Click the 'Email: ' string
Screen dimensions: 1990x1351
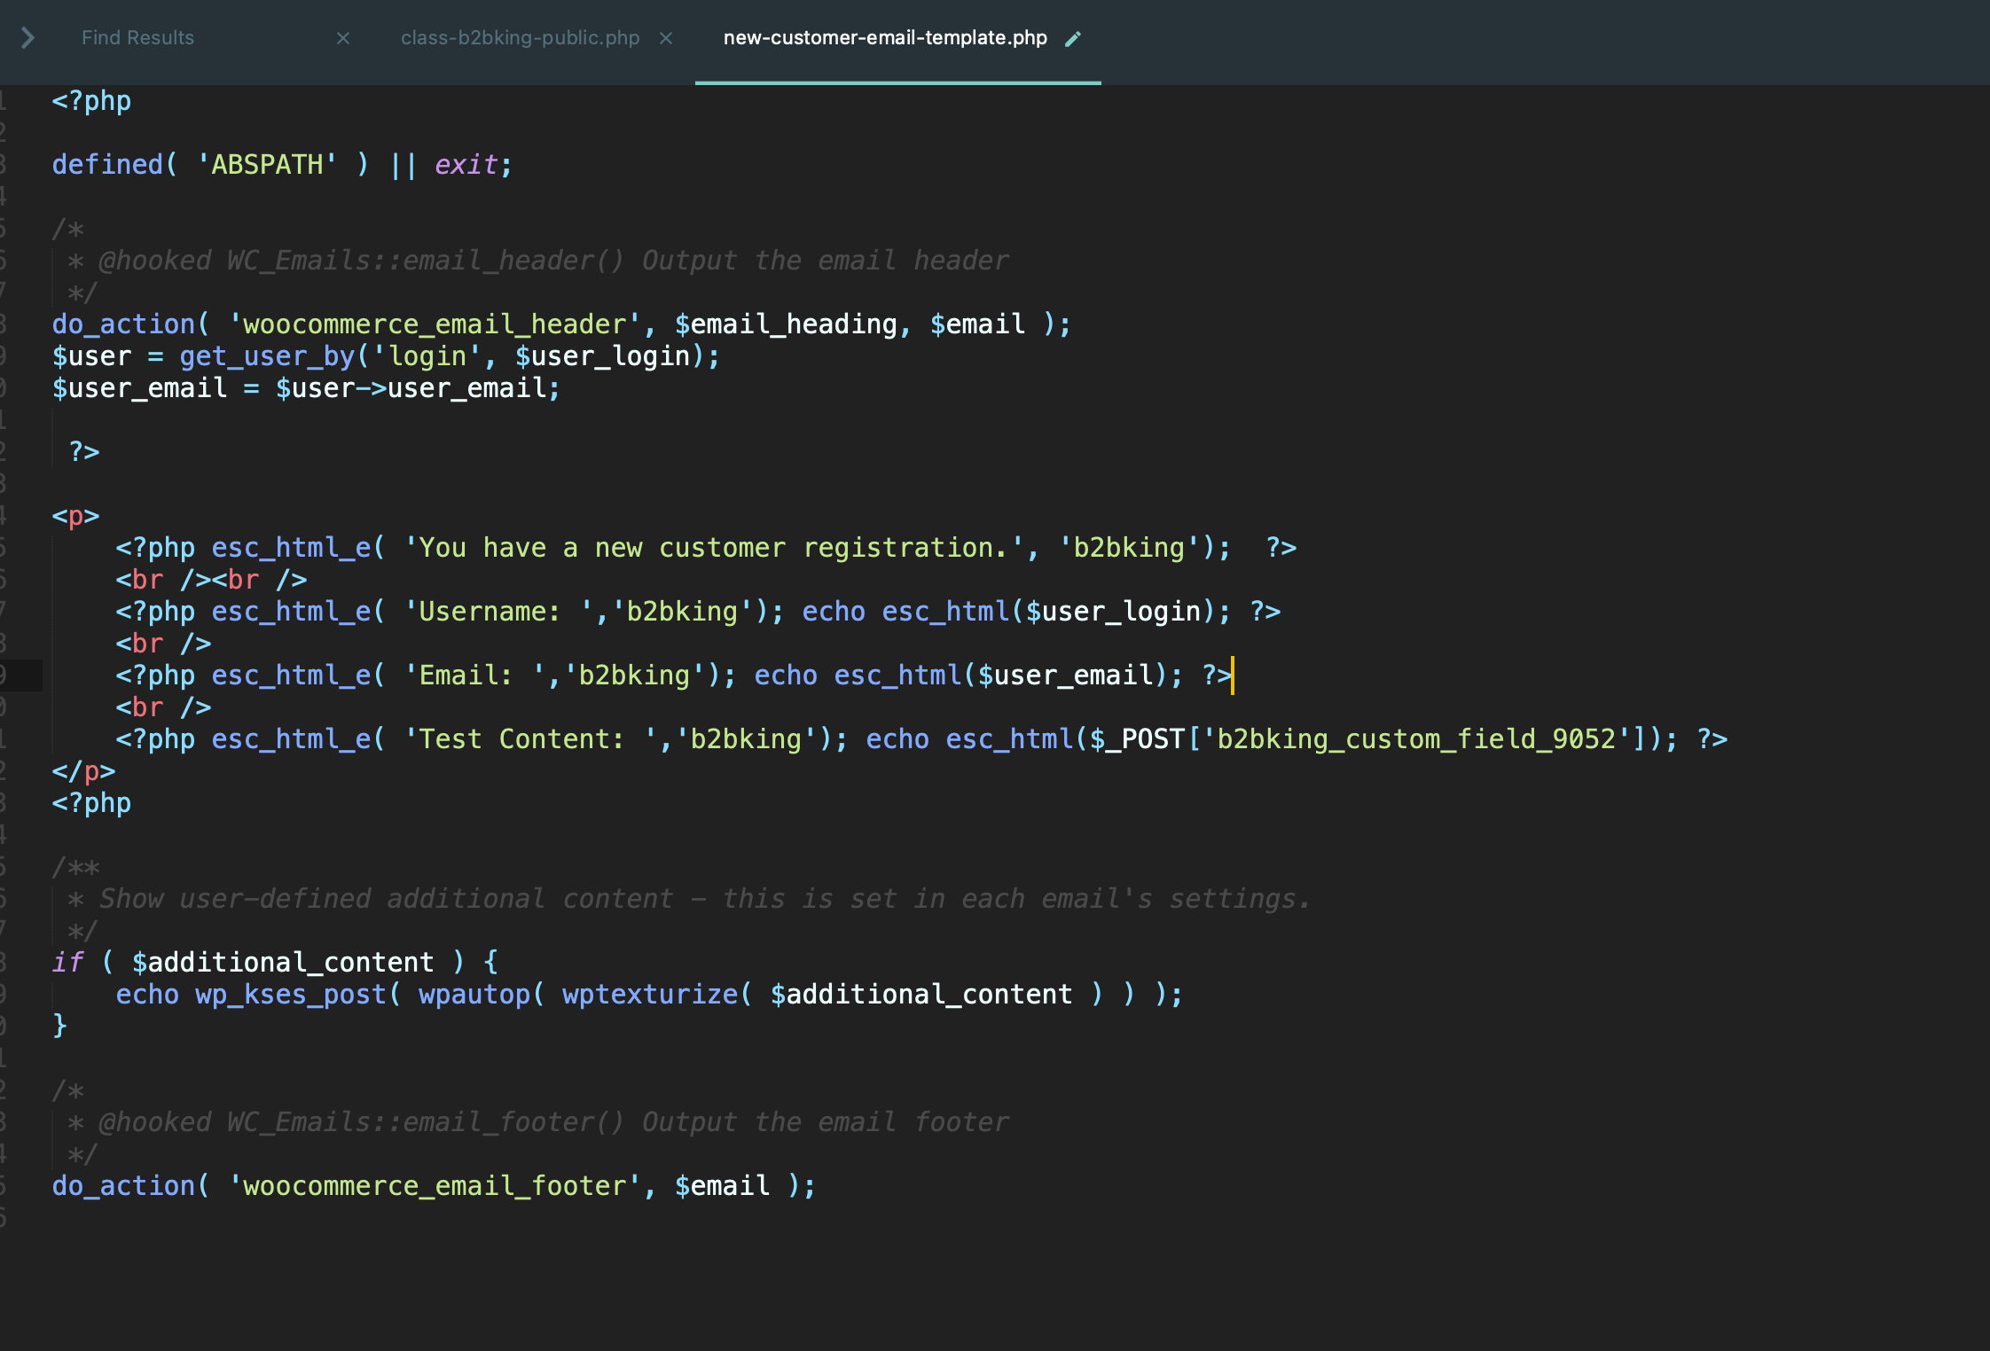point(474,675)
